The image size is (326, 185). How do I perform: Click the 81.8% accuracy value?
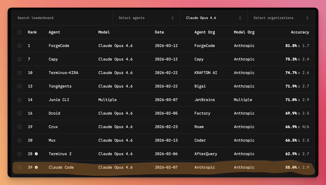[x=291, y=46]
